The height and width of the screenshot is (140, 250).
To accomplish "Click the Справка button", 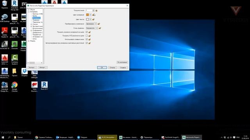I will tap(123, 67).
